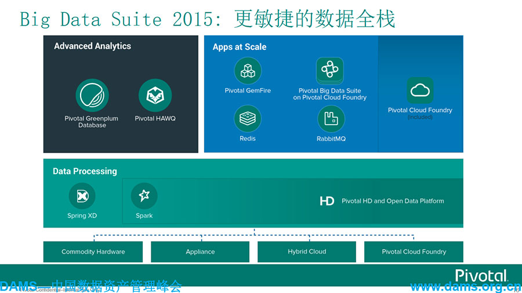Click the Pivotal logo in footer
522x293 pixels.
481,276
